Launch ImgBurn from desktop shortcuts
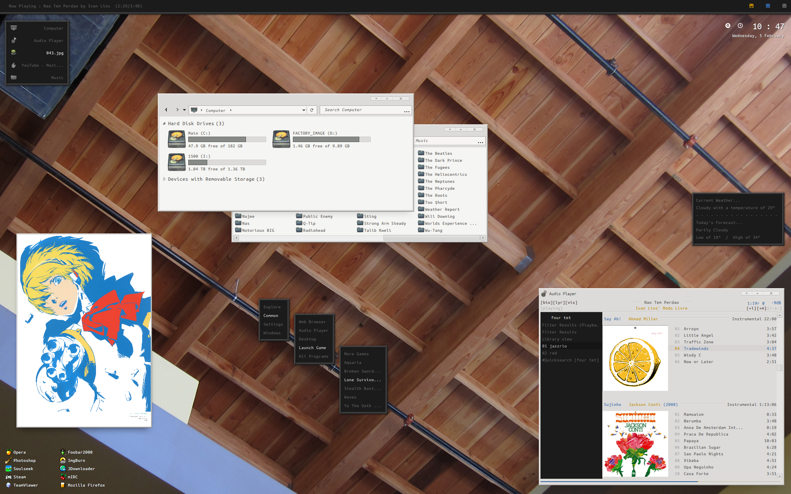791x494 pixels. [73, 460]
